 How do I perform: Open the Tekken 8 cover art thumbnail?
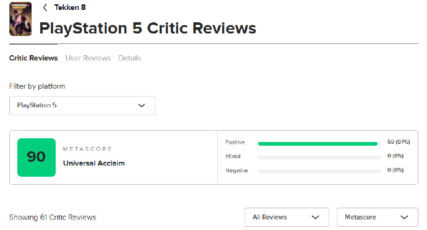[x=20, y=19]
